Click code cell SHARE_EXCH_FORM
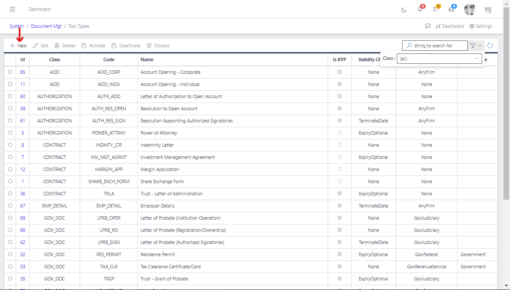Image resolution: width=510 pixels, height=290 pixels. click(109, 181)
